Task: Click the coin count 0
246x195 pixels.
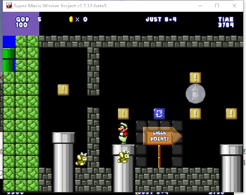Action: tap(85, 19)
